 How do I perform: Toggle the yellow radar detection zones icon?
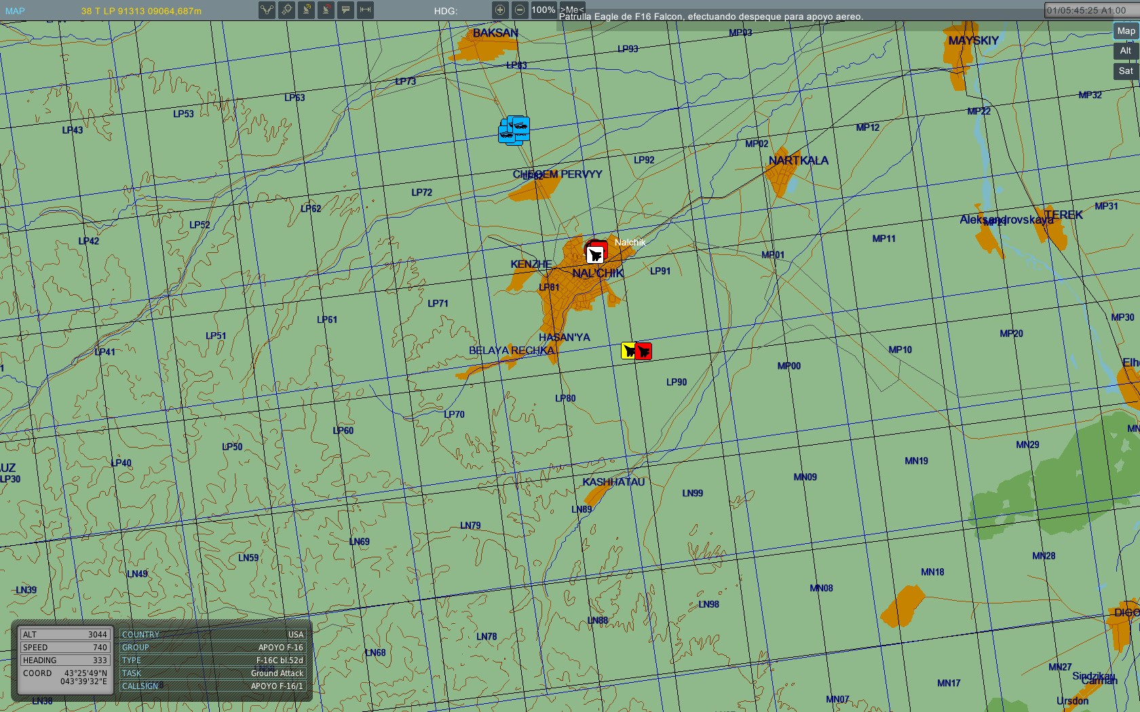point(307,10)
